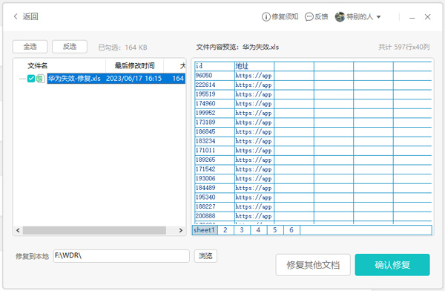Select the 地址 header cell in preview

tap(254, 66)
